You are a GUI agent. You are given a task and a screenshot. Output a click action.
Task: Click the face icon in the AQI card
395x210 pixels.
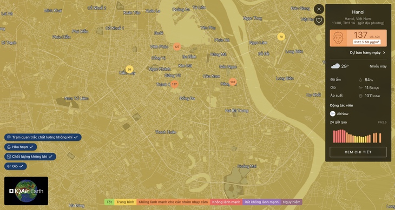[338, 38]
